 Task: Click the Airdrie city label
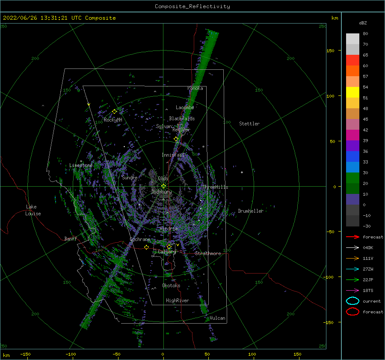click(169, 229)
